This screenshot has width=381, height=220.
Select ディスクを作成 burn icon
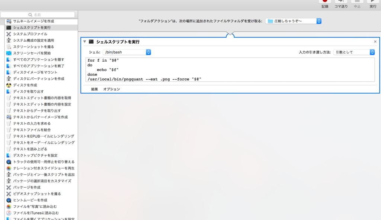(9, 85)
